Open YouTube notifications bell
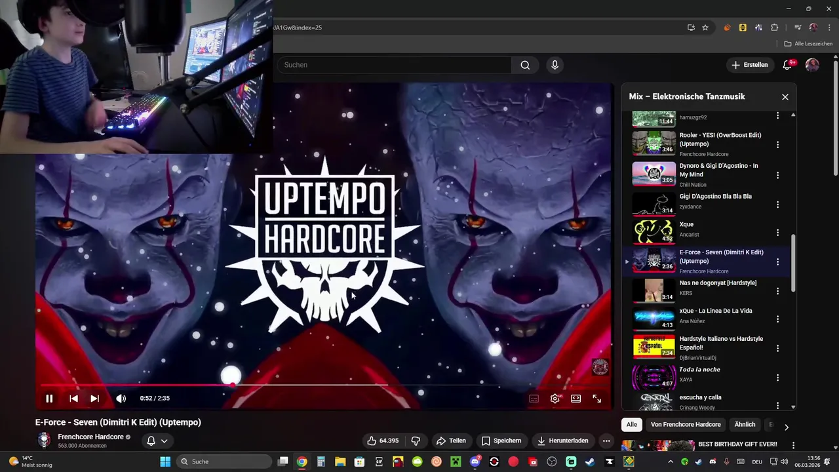This screenshot has height=472, width=839. tap(788, 65)
